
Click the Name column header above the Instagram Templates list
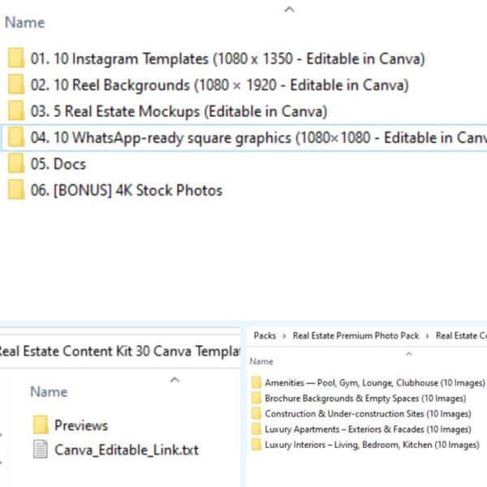coord(25,23)
